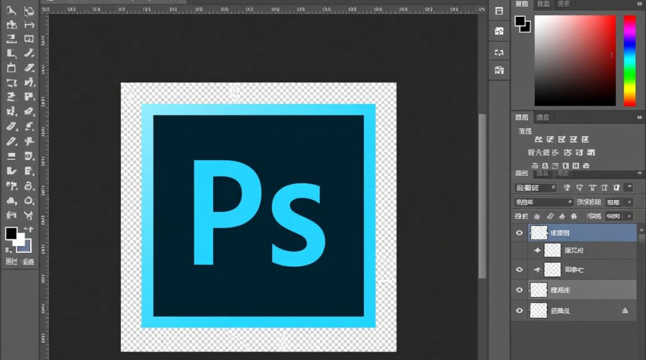The width and height of the screenshot is (646, 360).
Task: Click the second lock option icon in Layers panel
Action: [550, 216]
